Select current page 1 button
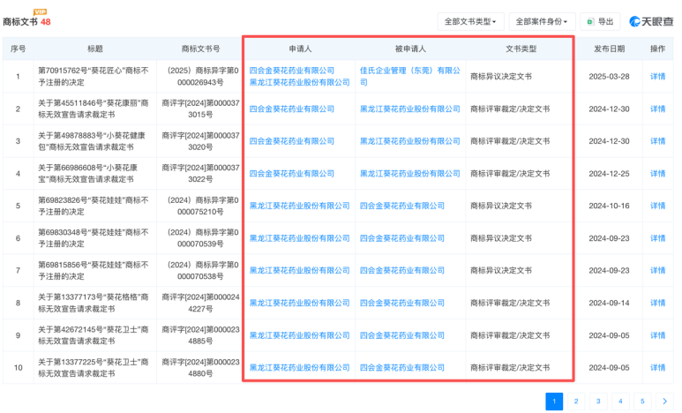This screenshot has width=682, height=413. click(x=554, y=402)
